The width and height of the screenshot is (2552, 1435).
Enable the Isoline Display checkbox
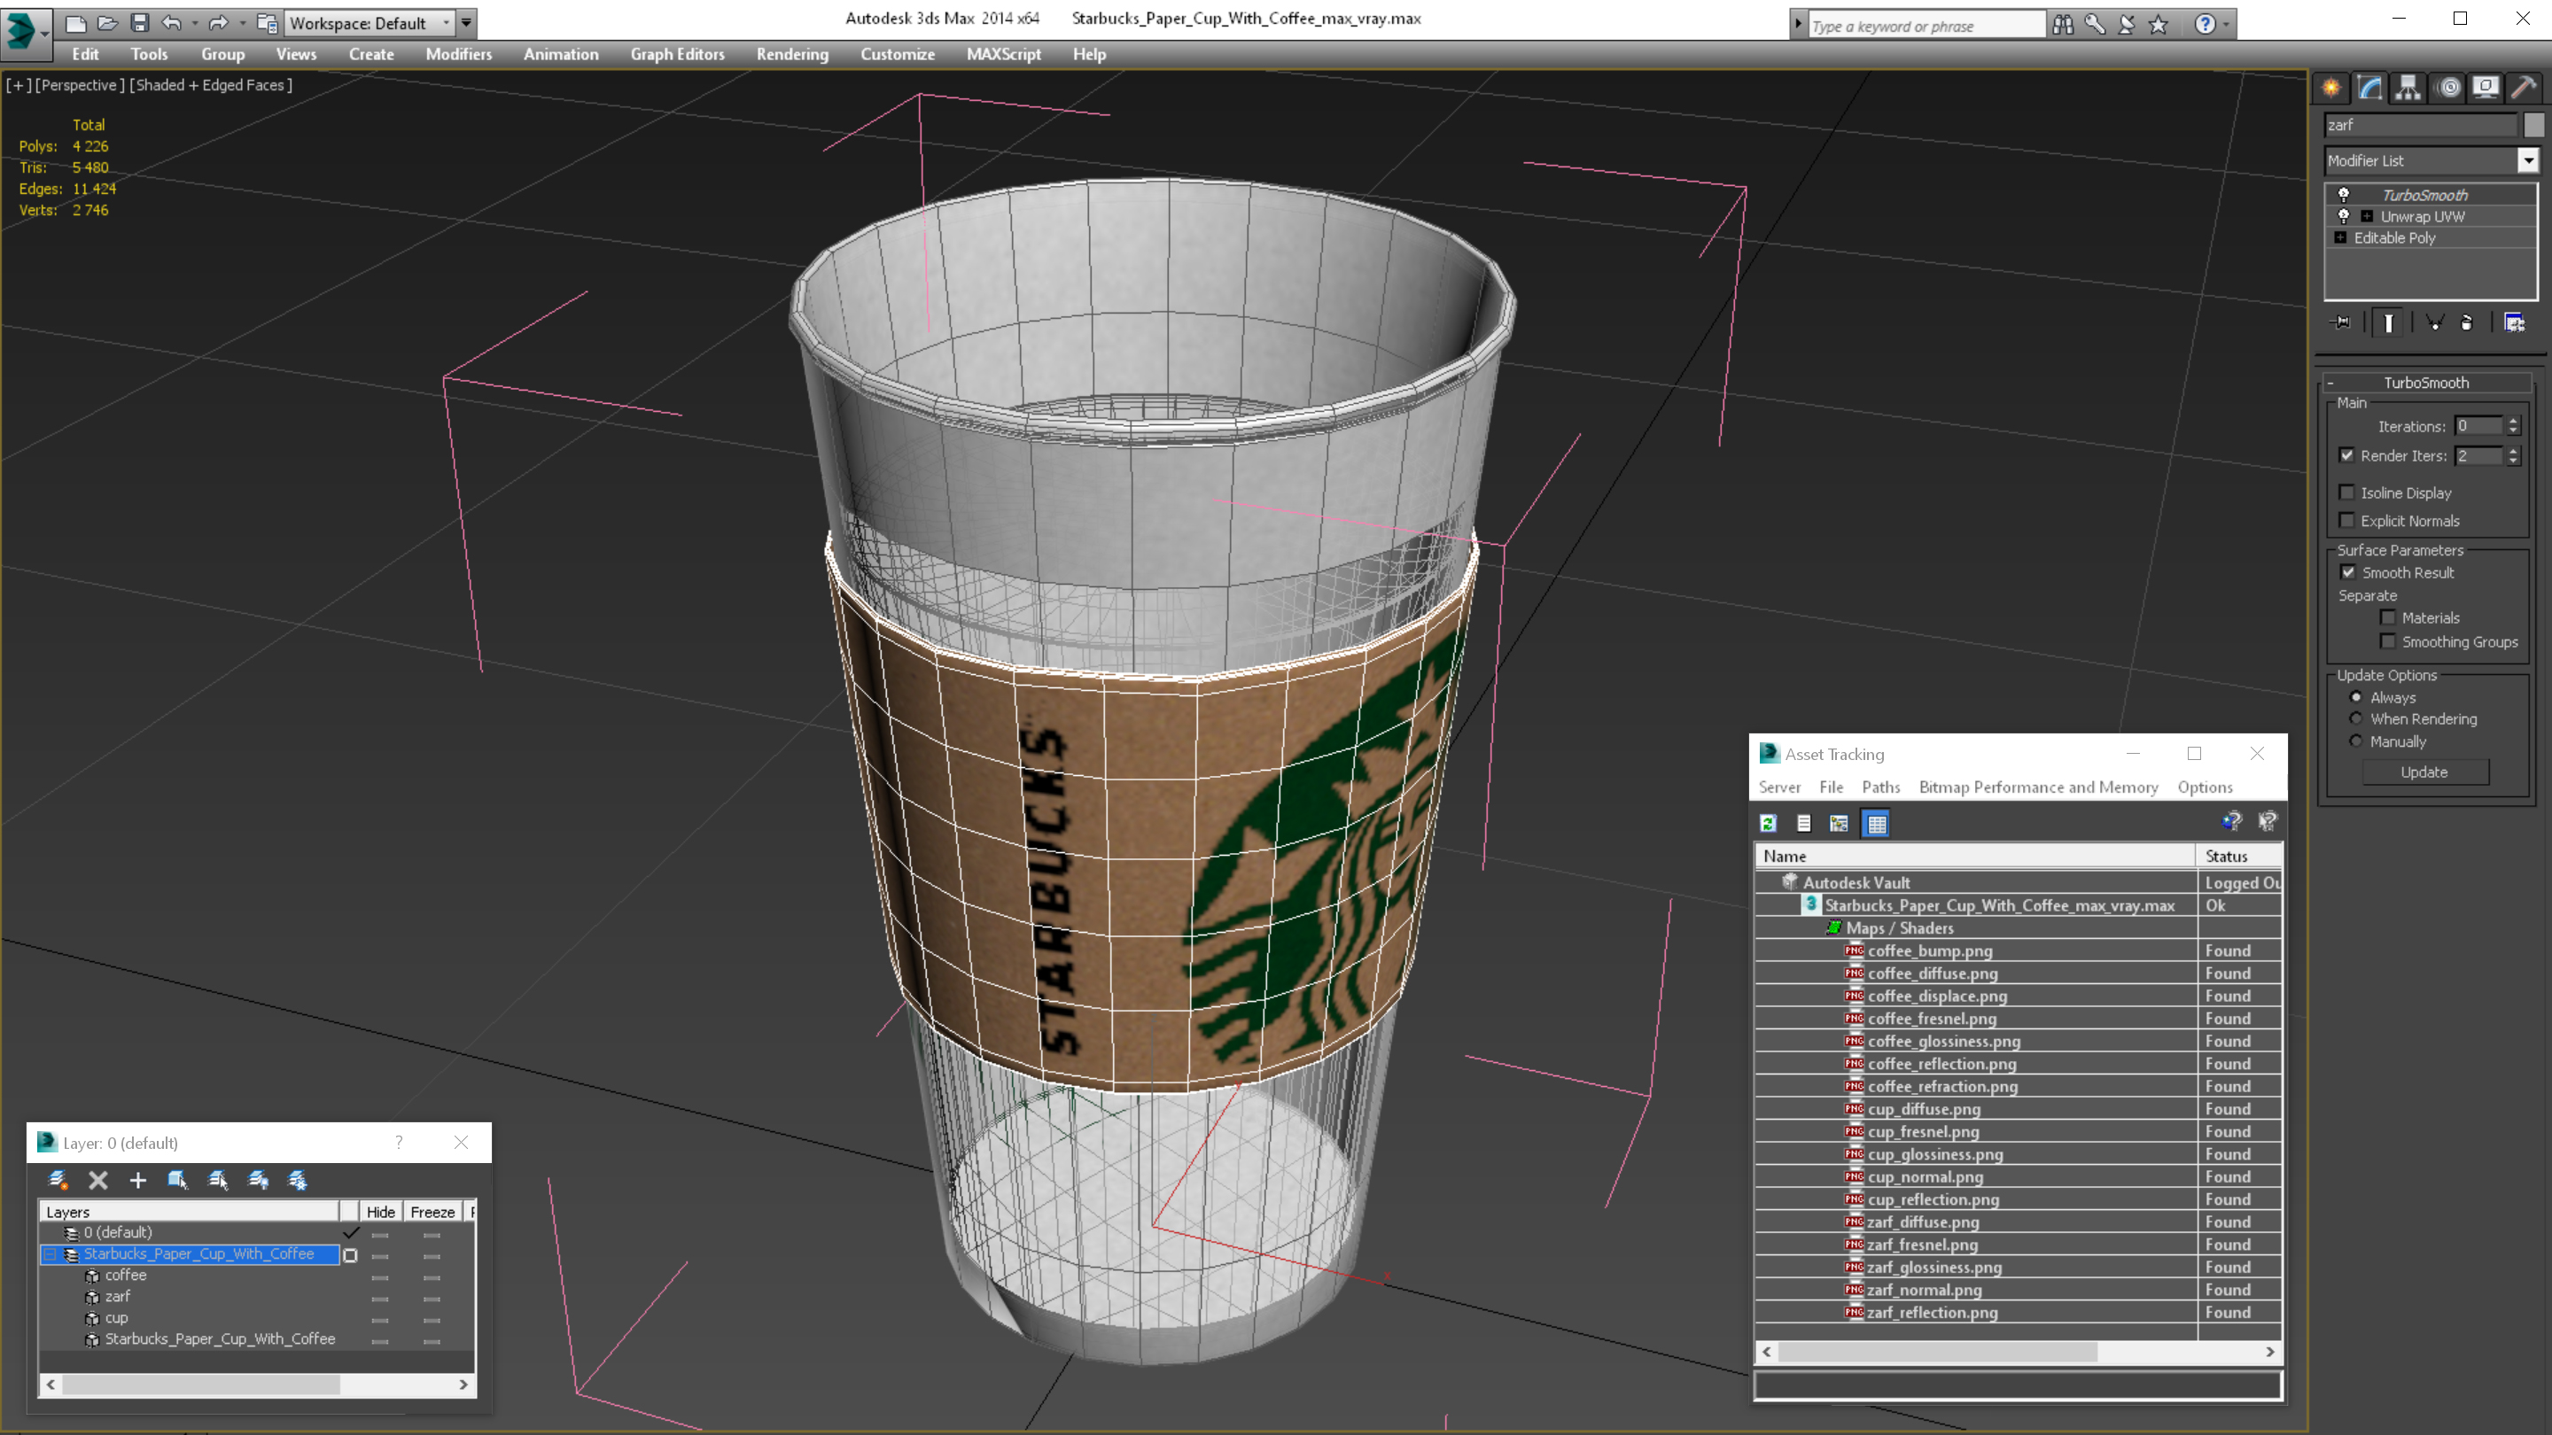(2347, 493)
